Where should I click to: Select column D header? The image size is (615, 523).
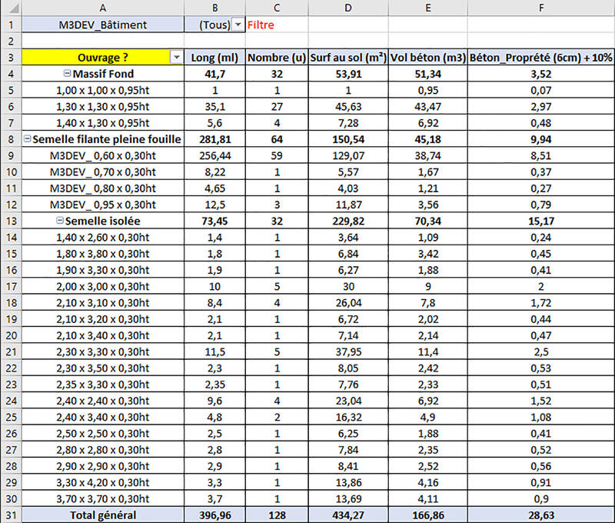click(348, 7)
